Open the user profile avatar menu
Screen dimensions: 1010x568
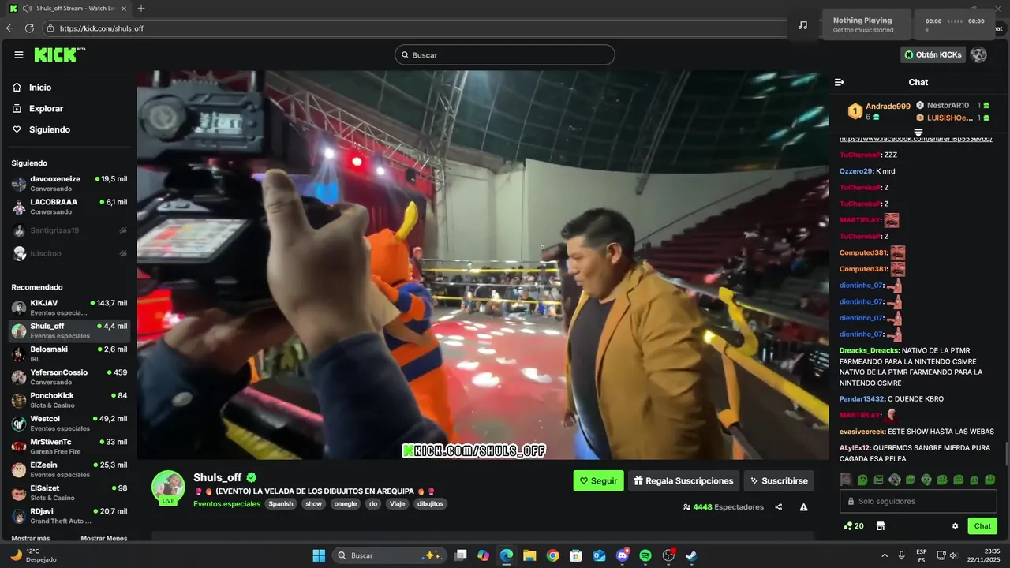978,54
